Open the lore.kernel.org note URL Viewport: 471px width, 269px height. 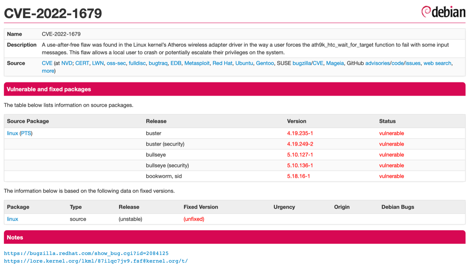tap(96, 261)
